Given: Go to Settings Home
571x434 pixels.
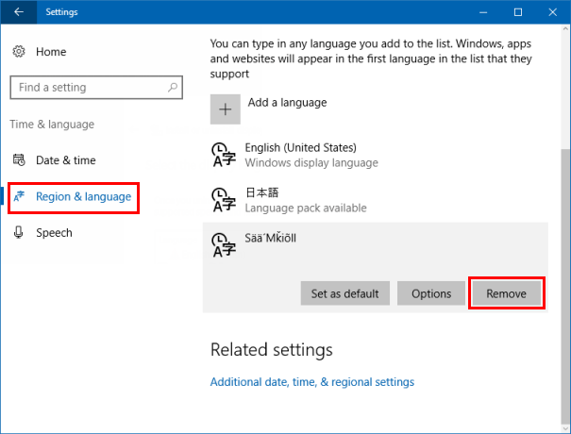Looking at the screenshot, I should pos(51,52).
